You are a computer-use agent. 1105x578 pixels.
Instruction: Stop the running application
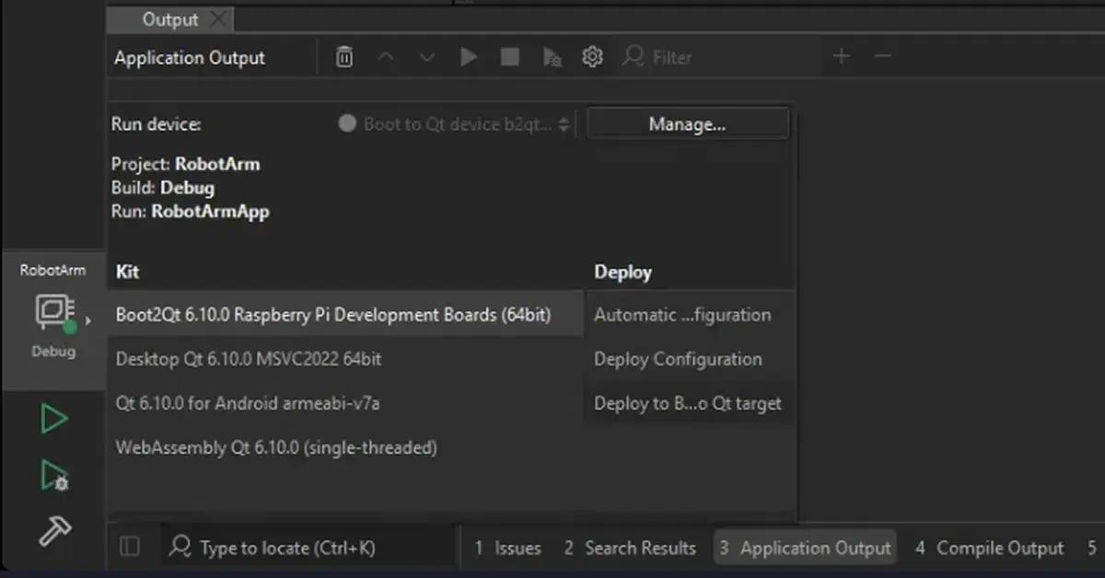pyautogui.click(x=509, y=56)
